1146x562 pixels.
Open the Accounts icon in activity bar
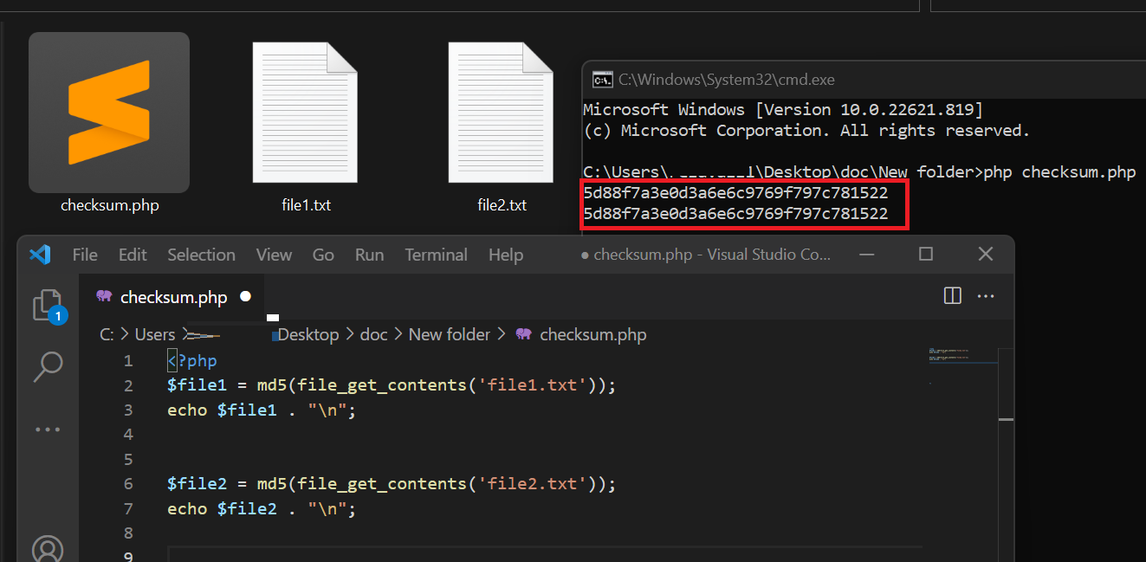(x=48, y=549)
